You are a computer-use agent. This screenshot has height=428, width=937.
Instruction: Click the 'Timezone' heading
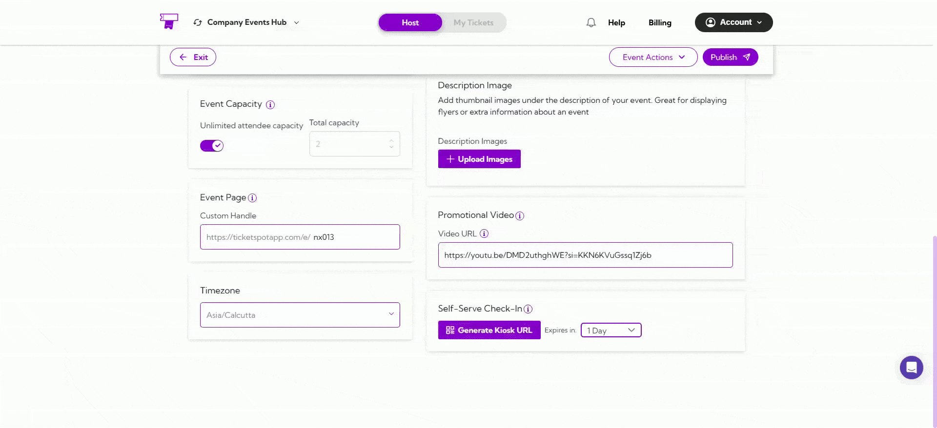click(220, 291)
